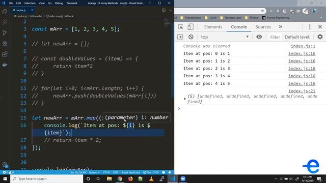This screenshot has width=326, height=183.
Task: Open the Explorer view in VS Code sidebar
Action: [5, 12]
